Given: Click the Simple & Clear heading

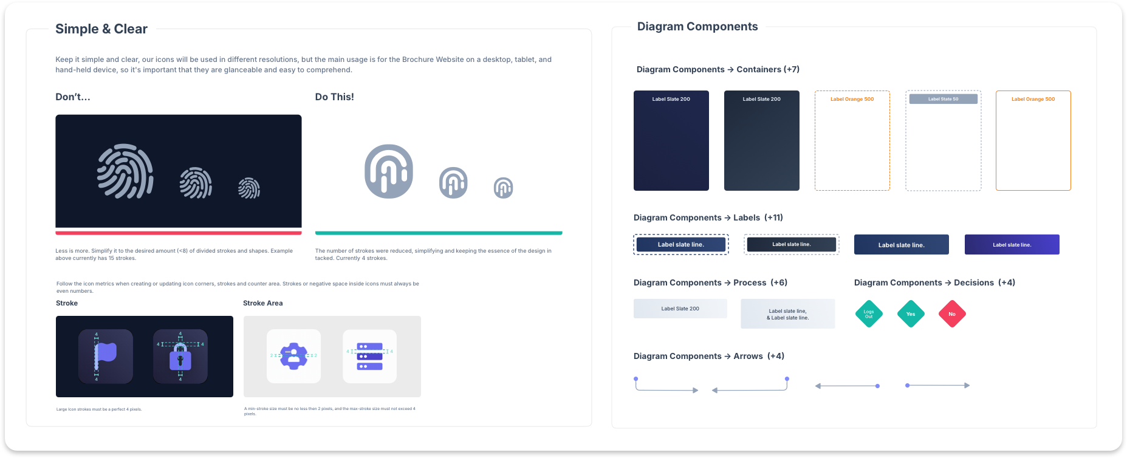Looking at the screenshot, I should pos(101,29).
